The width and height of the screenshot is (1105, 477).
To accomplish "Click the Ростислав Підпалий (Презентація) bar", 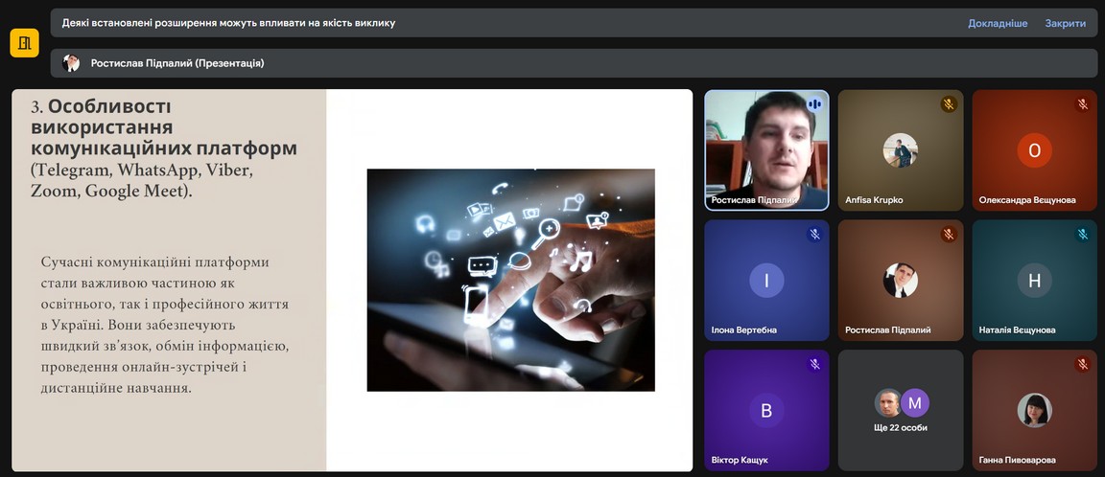I will pos(576,63).
